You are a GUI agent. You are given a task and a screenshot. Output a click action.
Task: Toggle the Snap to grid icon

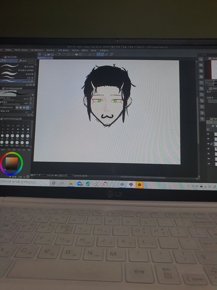tap(107, 54)
